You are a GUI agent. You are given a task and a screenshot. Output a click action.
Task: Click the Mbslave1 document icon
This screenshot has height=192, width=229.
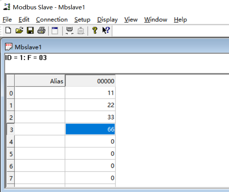[x=9, y=47]
